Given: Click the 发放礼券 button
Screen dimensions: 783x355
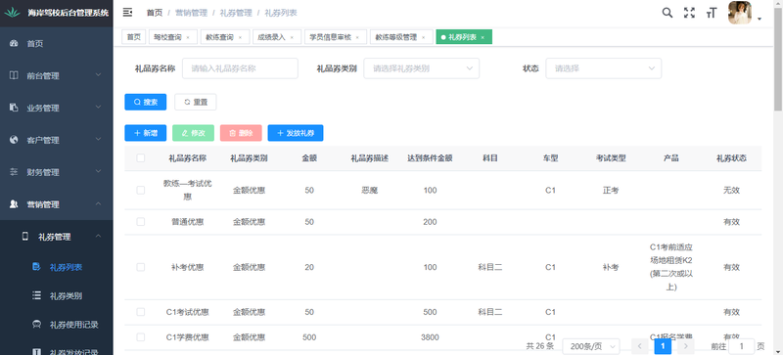Looking at the screenshot, I should [296, 133].
